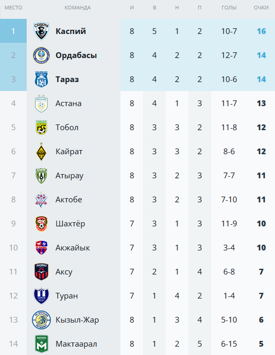Click the Аксу red-black shield logo
The height and width of the screenshot is (355, 275).
coord(41,272)
